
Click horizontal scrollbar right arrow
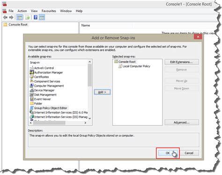point(85,123)
